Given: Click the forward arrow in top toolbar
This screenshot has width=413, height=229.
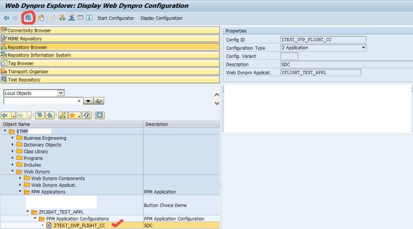Looking at the screenshot, I should (15, 18).
